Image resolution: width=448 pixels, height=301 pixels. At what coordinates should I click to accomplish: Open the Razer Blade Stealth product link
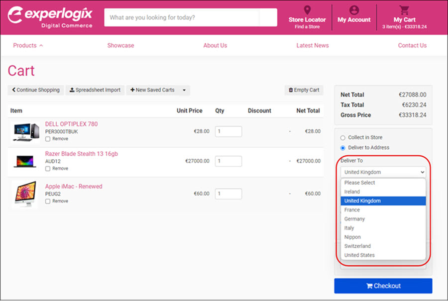(x=81, y=154)
